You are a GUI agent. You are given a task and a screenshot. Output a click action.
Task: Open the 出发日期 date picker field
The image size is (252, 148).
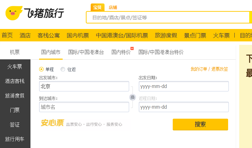coord(184,86)
